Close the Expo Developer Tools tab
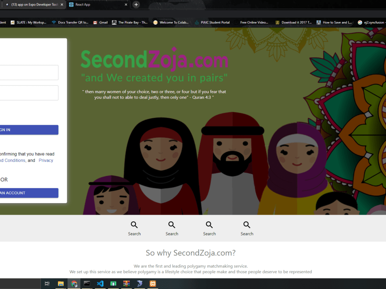The image size is (386, 289). tap(62, 4)
